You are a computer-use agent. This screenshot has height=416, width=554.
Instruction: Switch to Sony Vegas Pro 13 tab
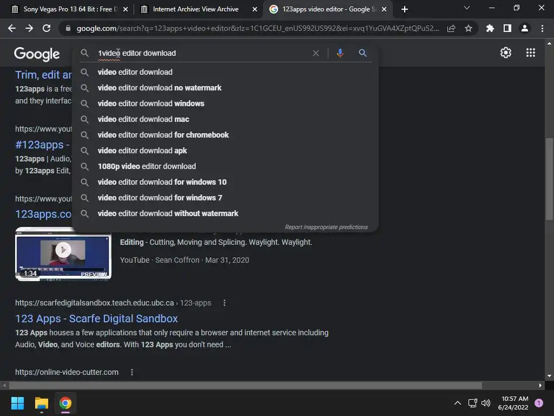pos(70,9)
